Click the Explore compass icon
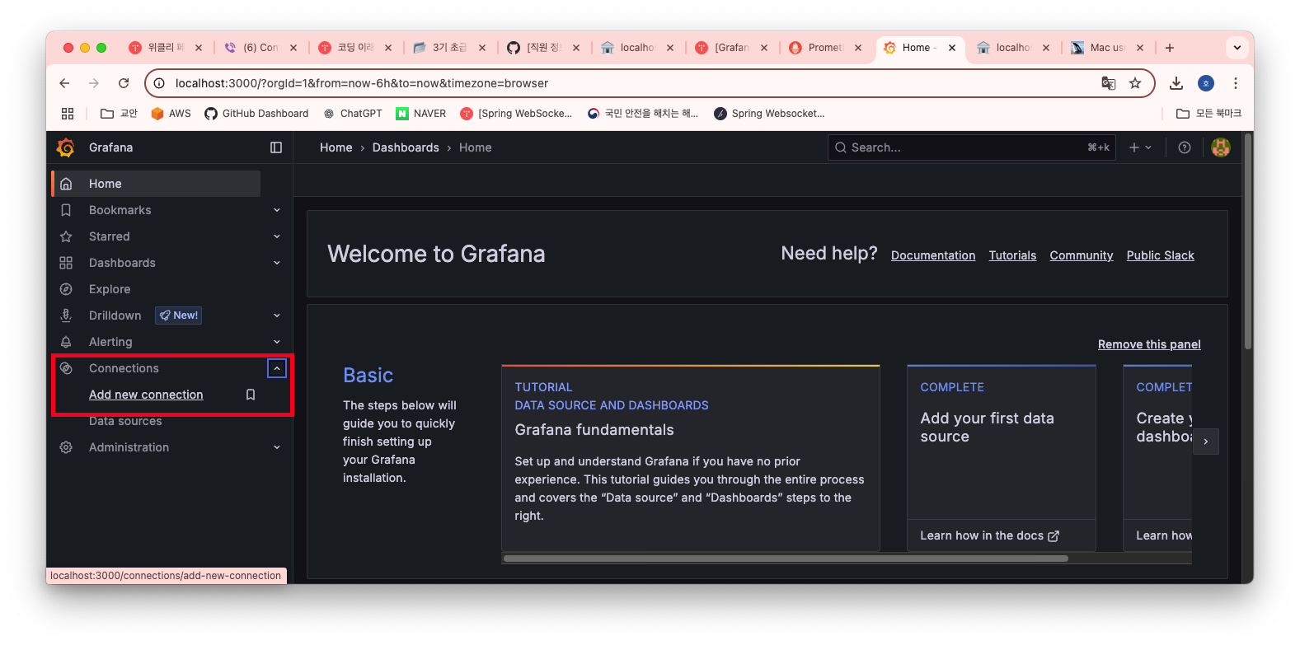Screen dimensions: 1300x645 click(66, 289)
